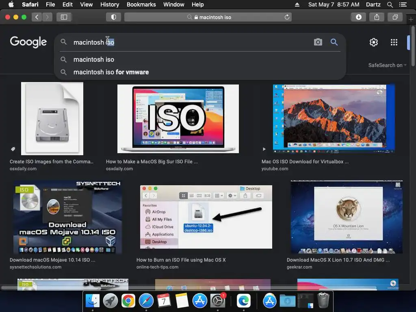Click the osxdaily.com source under Big Sur result
The width and height of the screenshot is (416, 312).
click(x=119, y=169)
